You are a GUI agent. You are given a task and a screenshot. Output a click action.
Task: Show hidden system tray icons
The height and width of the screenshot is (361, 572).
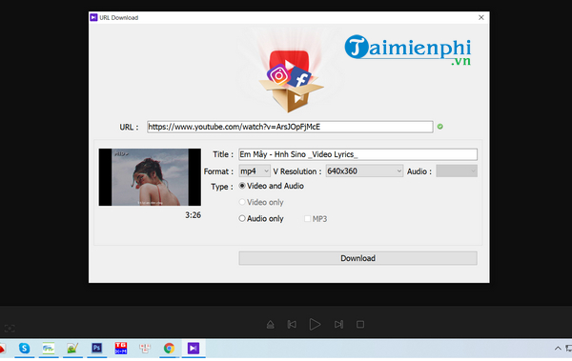558,349
